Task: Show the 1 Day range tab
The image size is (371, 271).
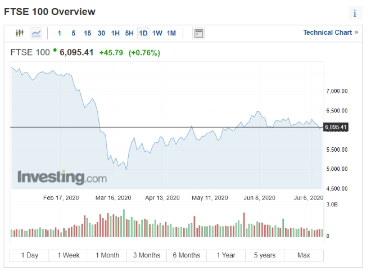Action: click(x=30, y=255)
